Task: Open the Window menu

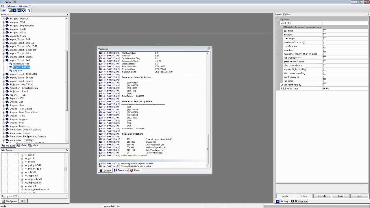Action: (x=23, y=6)
